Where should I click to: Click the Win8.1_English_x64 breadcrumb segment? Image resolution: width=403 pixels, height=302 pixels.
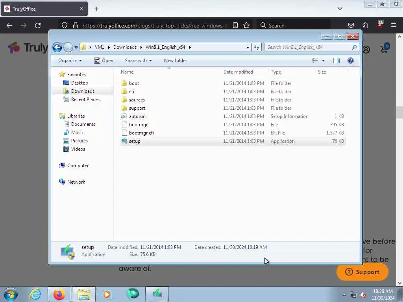pos(165,47)
